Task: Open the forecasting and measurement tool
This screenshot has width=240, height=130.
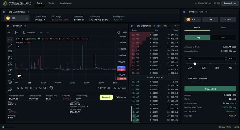Action: click(x=10, y=64)
